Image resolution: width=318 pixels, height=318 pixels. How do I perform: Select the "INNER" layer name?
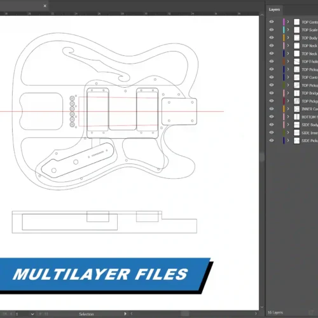[x=310, y=109]
